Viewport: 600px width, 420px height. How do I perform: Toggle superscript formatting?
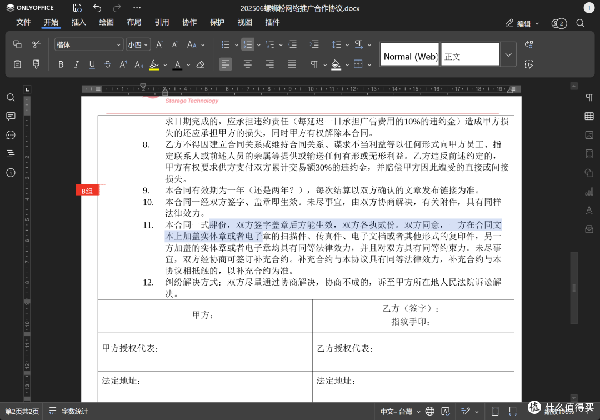click(123, 64)
